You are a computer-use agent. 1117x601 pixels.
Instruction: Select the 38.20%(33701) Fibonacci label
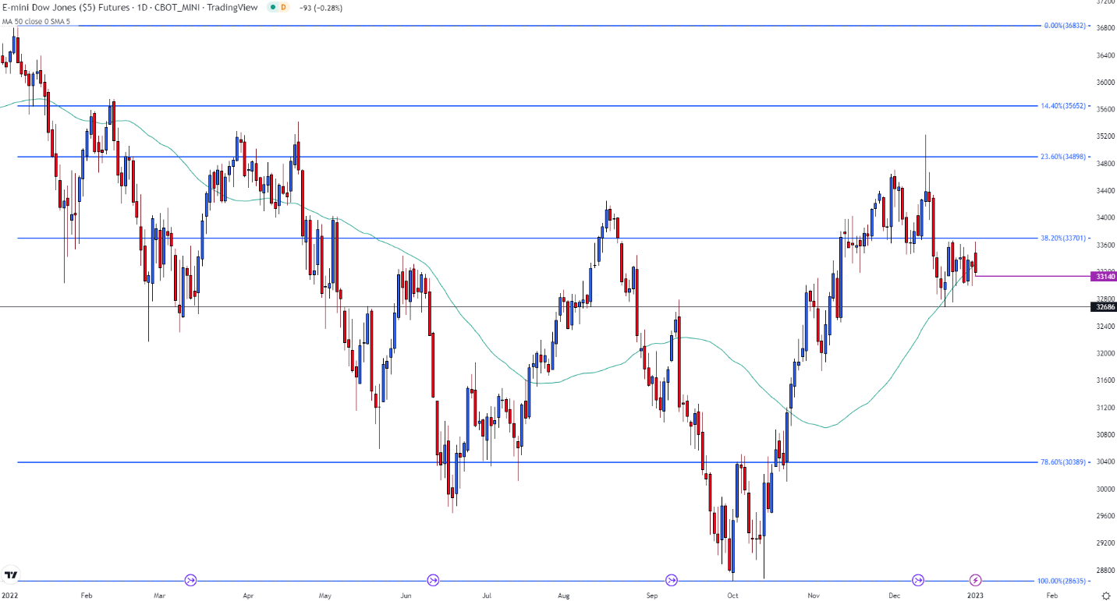point(1062,238)
